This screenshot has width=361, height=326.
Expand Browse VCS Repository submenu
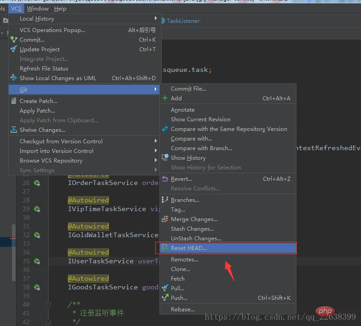(156, 161)
